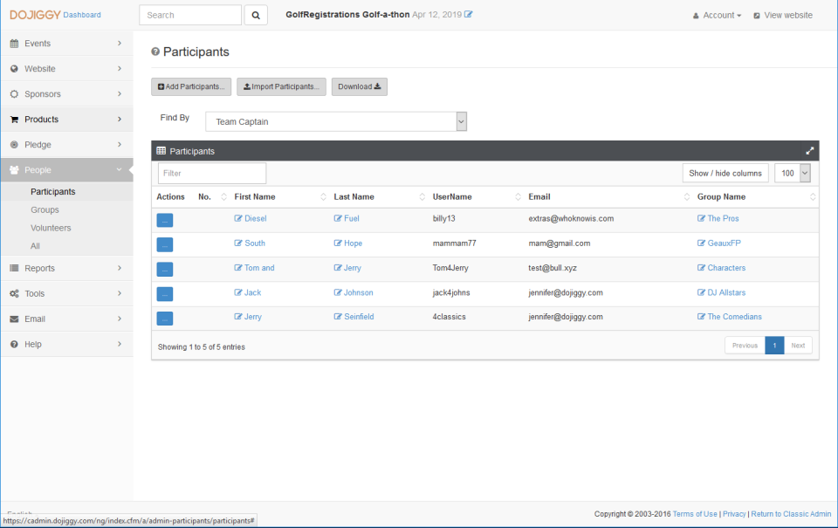Expand the Website menu chevron
Image resolution: width=838 pixels, height=528 pixels.
(x=120, y=68)
